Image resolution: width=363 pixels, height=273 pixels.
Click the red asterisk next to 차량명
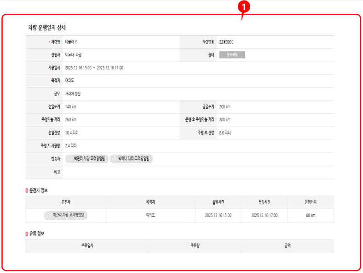click(49, 42)
